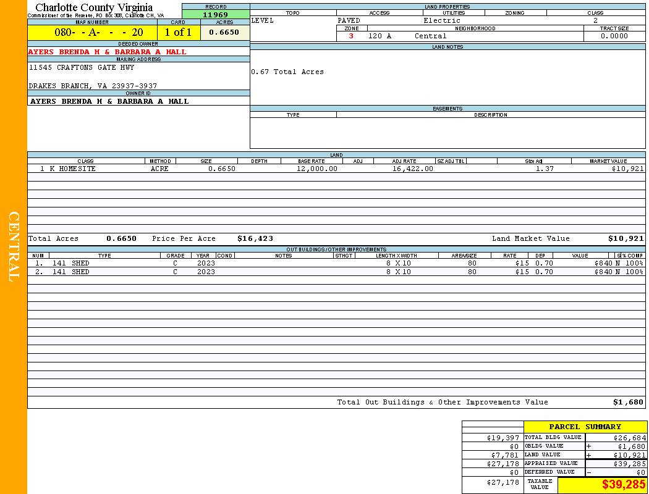Click the orange CENTRAL sidebar label
Screen dimensions: 649x494
pos(14,246)
